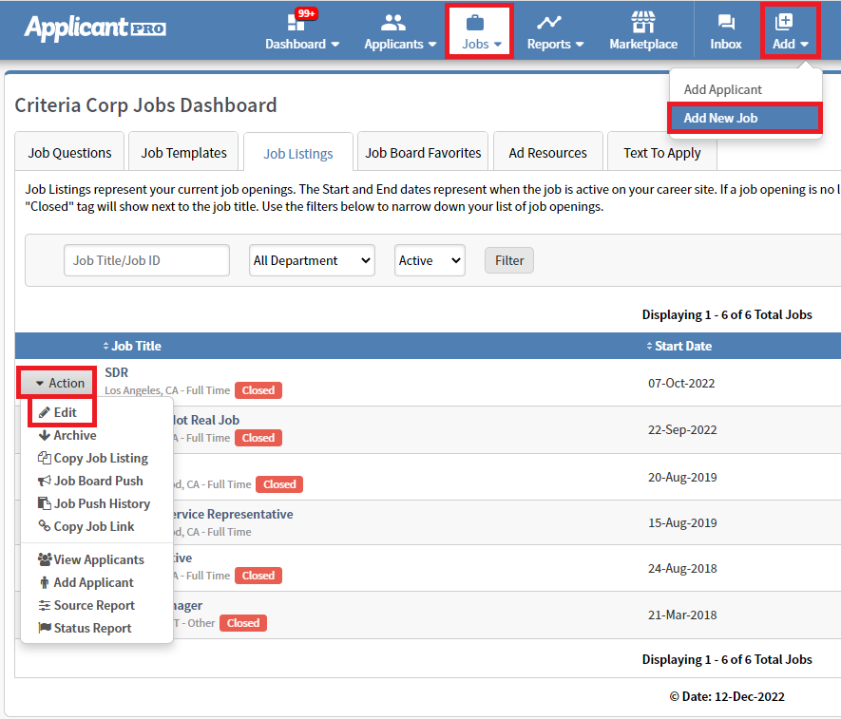841x719 pixels.
Task: Go to Marketplace storefront icon
Action: [x=643, y=23]
